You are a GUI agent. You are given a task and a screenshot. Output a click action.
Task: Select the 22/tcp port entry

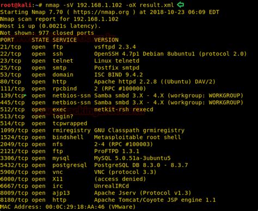click(x=11, y=54)
